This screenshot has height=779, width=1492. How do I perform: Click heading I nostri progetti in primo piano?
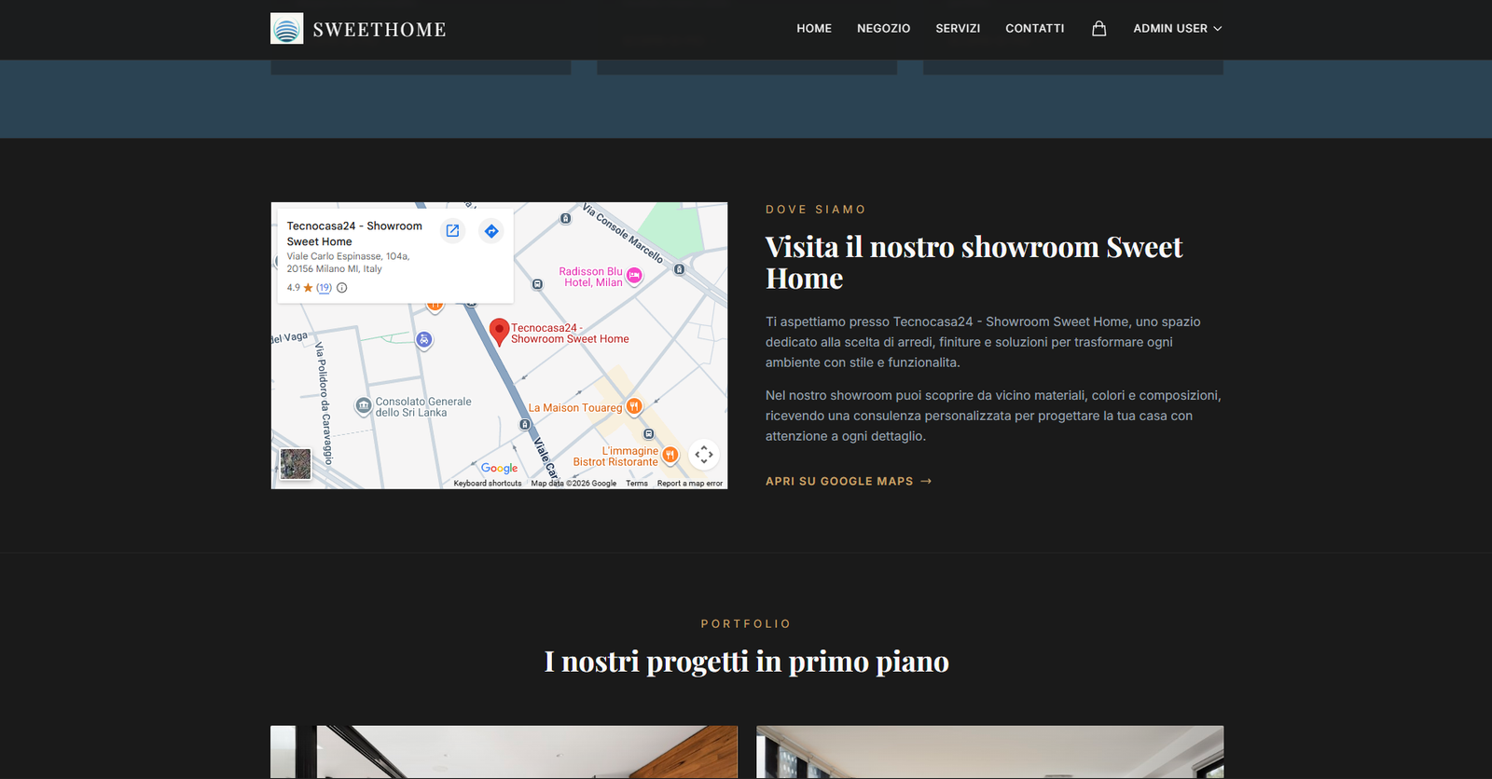[747, 662]
